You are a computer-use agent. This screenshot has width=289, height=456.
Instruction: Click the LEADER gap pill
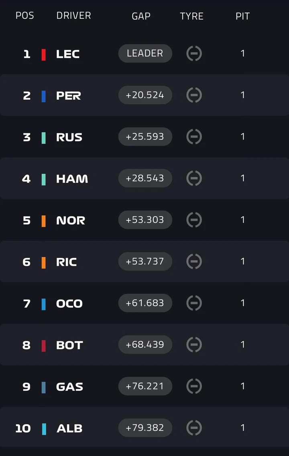(145, 53)
